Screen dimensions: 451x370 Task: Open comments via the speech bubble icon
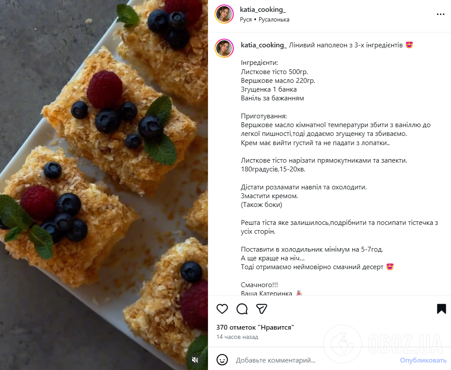[242, 309]
